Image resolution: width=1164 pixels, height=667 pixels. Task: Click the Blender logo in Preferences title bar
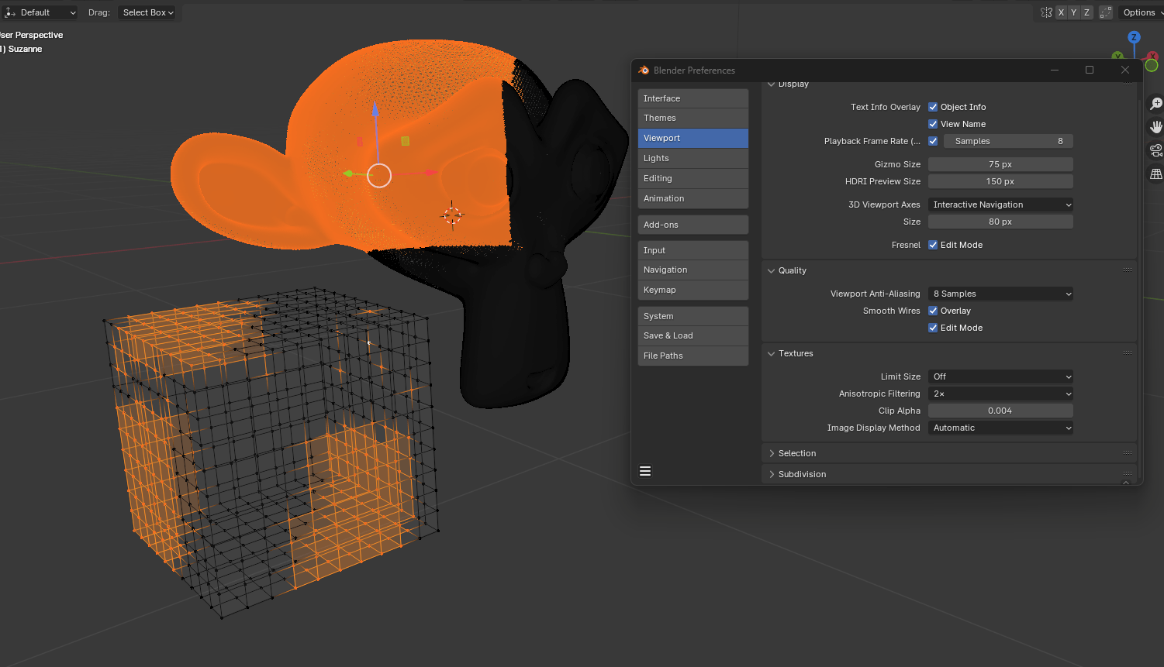coord(644,70)
